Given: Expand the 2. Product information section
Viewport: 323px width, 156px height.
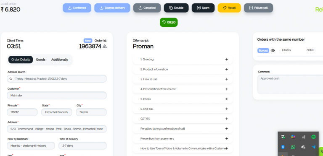Looking at the screenshot, I should click(183, 69).
